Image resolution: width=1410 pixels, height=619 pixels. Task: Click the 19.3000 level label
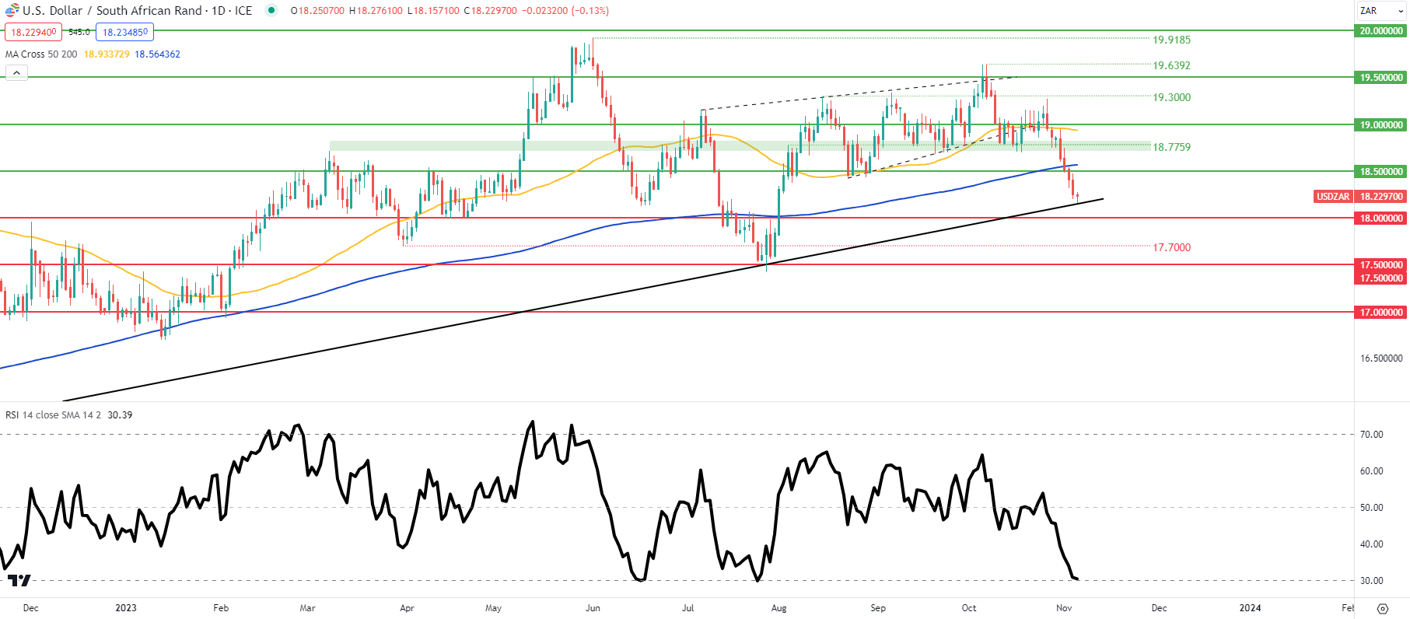(1171, 97)
